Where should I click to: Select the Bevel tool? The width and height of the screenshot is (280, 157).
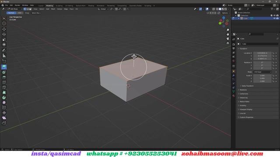coord(4,77)
